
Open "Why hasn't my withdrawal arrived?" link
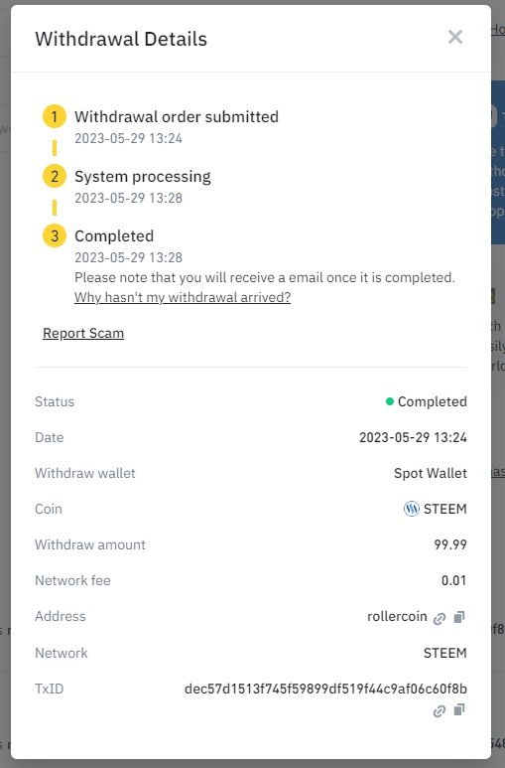[183, 297]
